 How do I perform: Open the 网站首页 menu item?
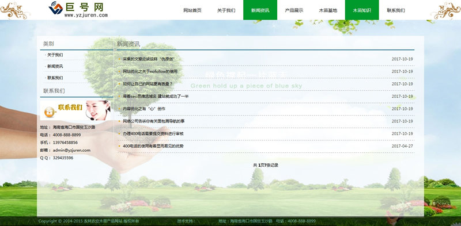[x=192, y=10]
